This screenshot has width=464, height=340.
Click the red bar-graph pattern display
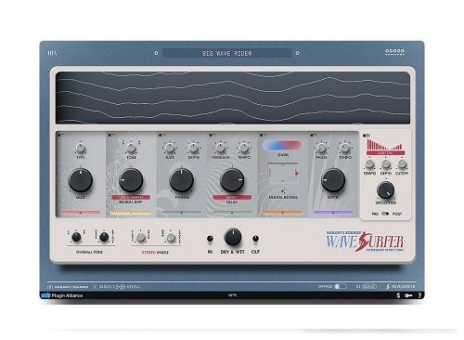(x=385, y=144)
